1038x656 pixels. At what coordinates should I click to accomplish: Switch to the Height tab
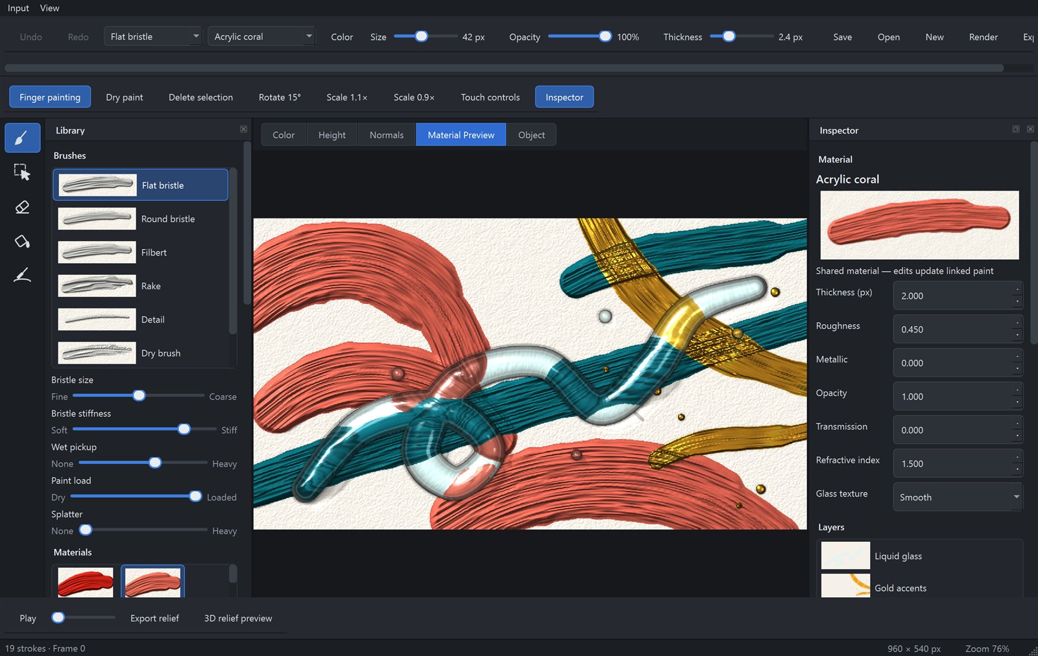coord(332,135)
